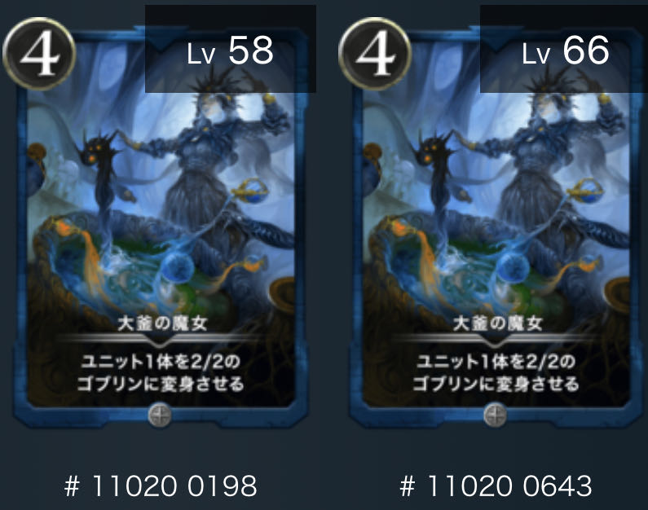This screenshot has height=510, width=648.
Task: Click the mana cost 4 badge on Lv 66 card
Action: pyautogui.click(x=375, y=54)
